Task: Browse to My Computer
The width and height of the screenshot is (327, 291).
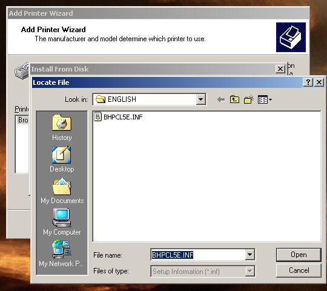Action: coord(62,222)
